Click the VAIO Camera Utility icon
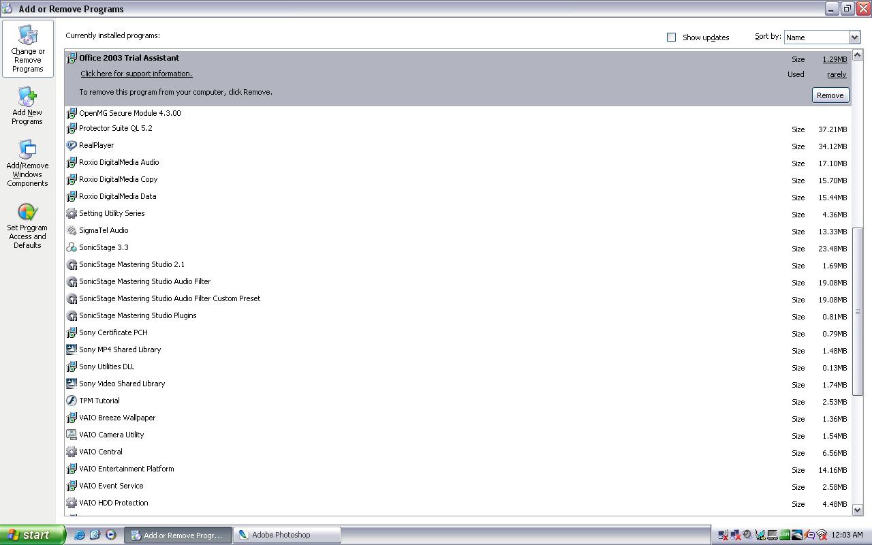 pyautogui.click(x=72, y=435)
